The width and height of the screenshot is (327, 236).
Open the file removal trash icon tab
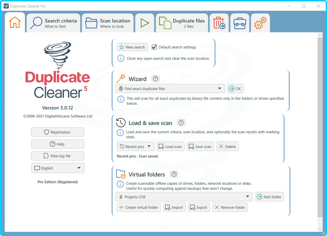point(219,23)
